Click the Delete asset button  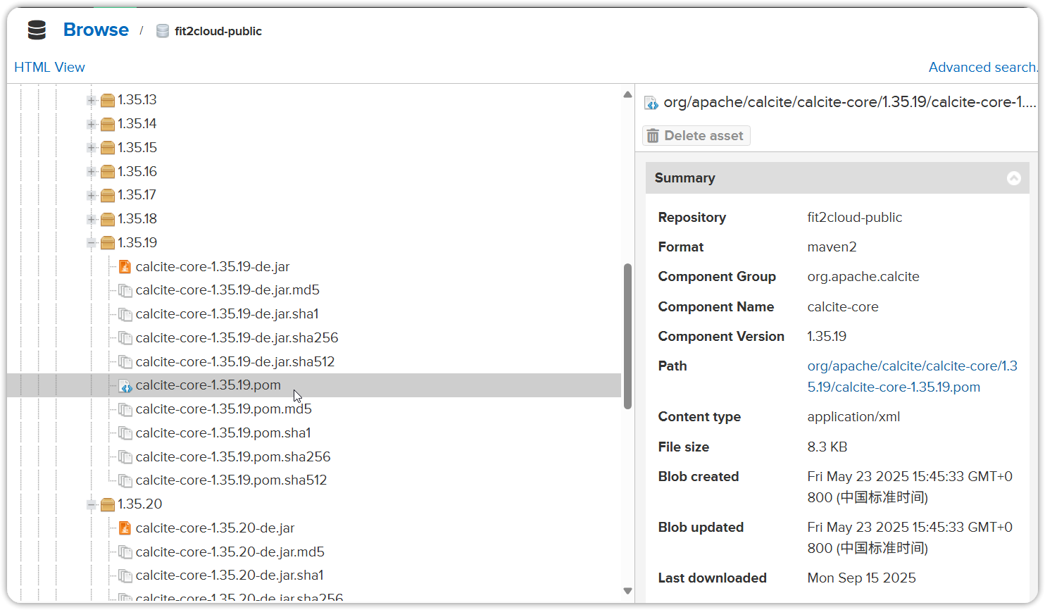pyautogui.click(x=696, y=135)
